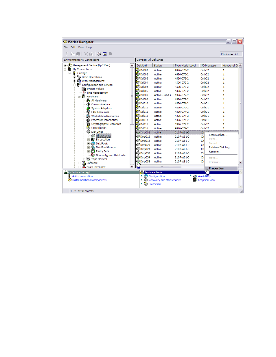Select the Dd010 disk unit row
276x357 pixels.
point(187,103)
